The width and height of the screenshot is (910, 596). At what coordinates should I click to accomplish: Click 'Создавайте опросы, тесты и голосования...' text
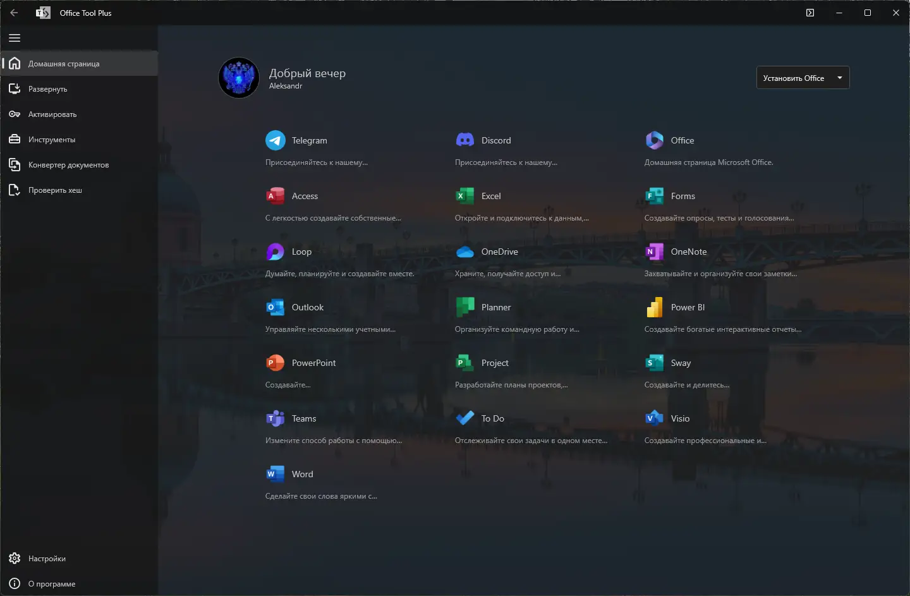[x=719, y=218]
